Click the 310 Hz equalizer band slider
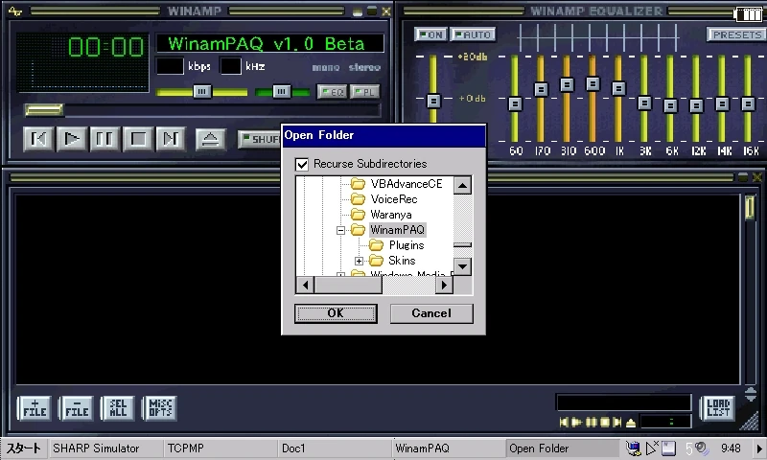The image size is (767, 460). point(567,84)
